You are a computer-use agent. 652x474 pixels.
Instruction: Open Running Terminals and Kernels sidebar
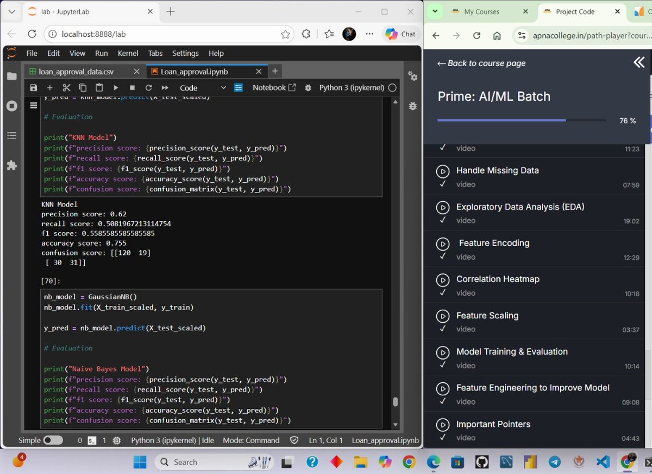pos(11,106)
